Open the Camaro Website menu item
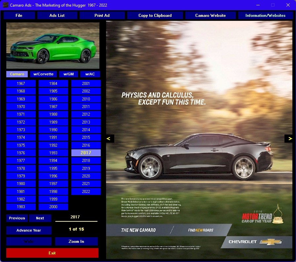 tap(210, 16)
